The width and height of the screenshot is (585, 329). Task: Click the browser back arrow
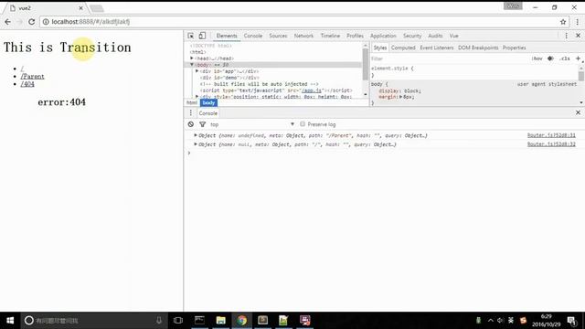[x=7, y=22]
